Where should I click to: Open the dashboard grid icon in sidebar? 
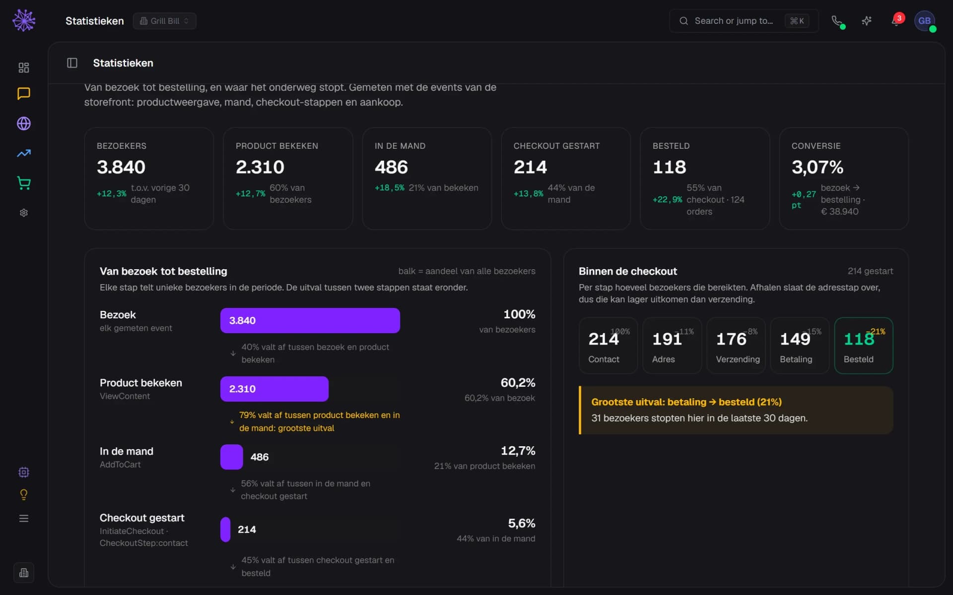pyautogui.click(x=24, y=67)
